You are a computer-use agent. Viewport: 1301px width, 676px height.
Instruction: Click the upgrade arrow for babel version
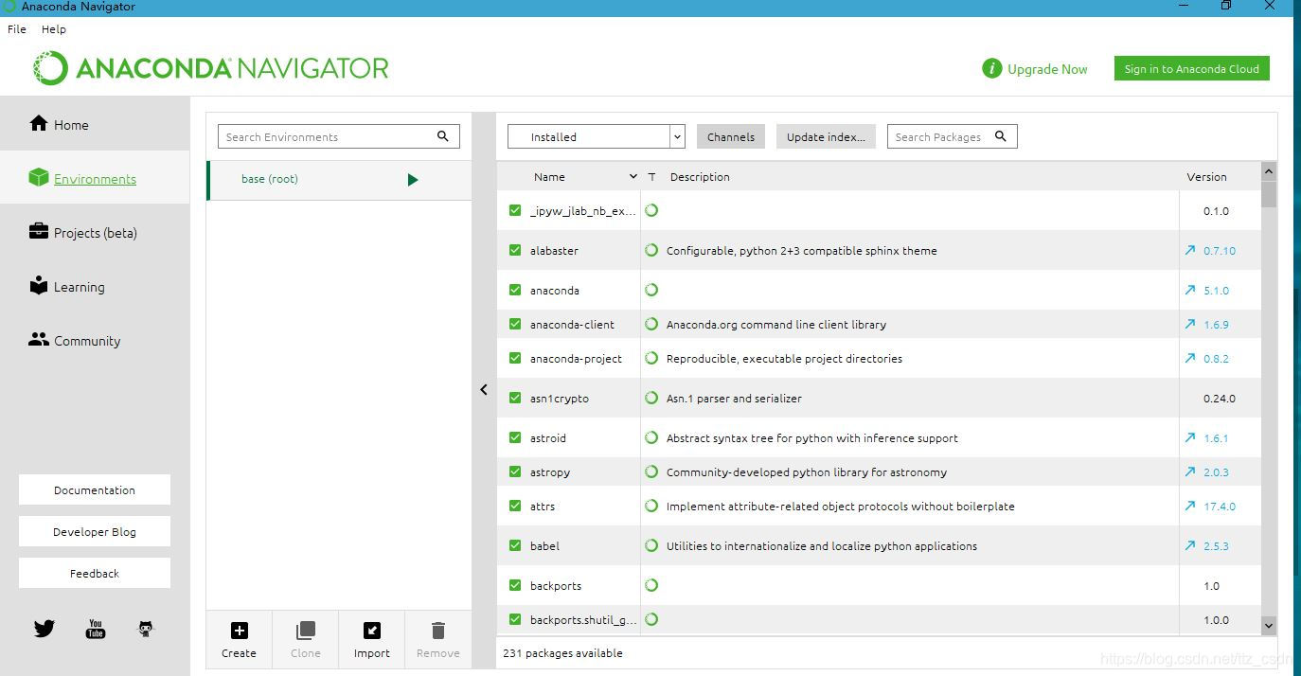click(1190, 545)
